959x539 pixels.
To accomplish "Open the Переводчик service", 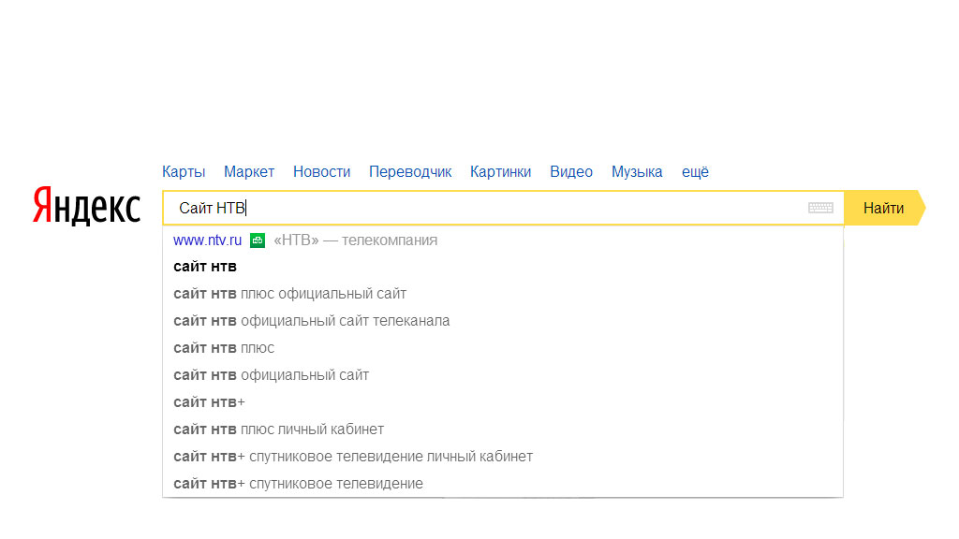I will click(410, 172).
